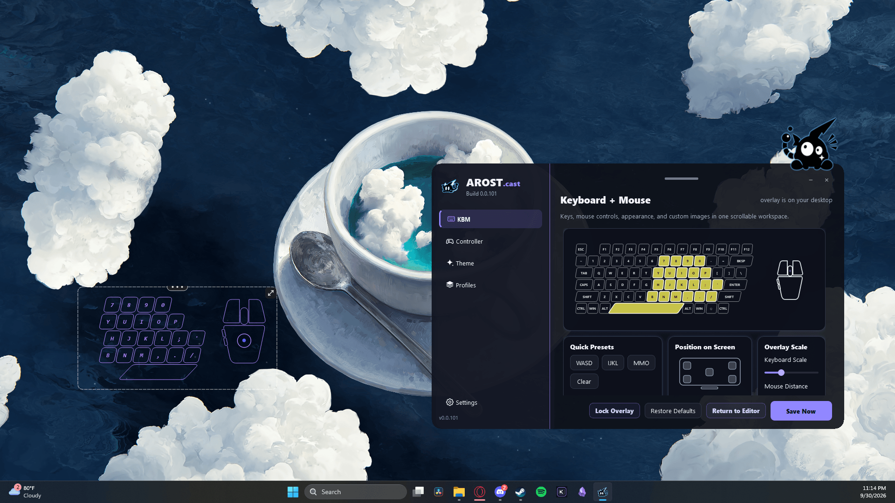Clear the selected keys preset
This screenshot has height=503, width=895.
[584, 381]
